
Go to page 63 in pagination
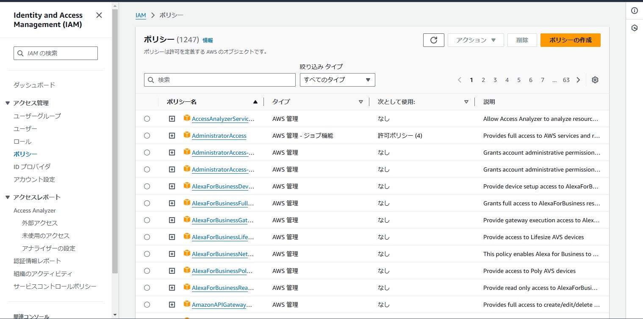(566, 79)
